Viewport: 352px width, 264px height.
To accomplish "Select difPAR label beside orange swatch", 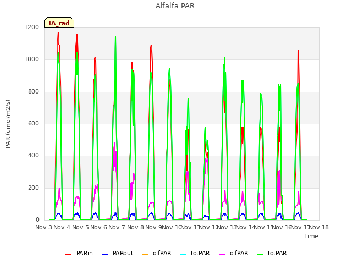I will tap(162, 253).
